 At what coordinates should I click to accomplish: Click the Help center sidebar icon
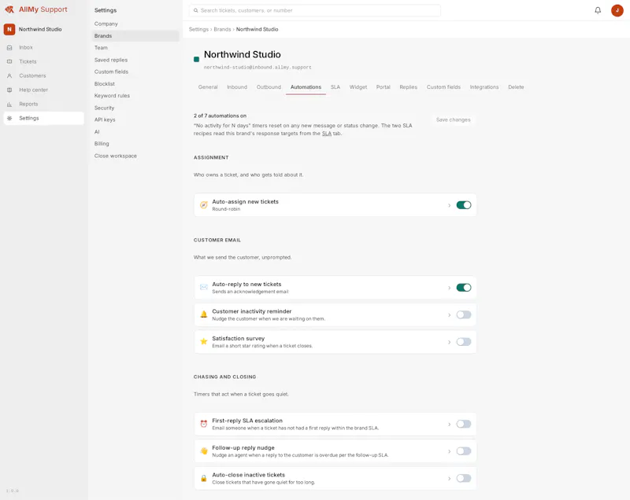click(x=9, y=90)
